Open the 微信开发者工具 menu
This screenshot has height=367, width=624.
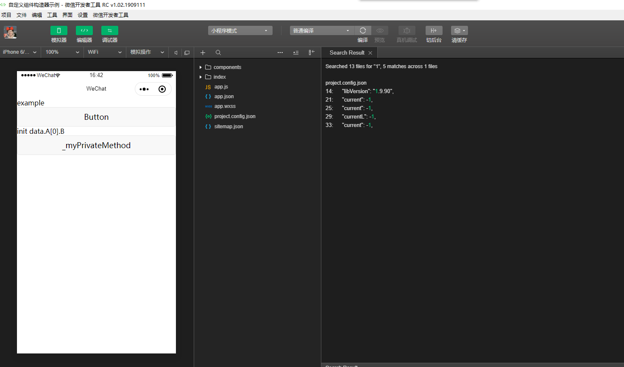111,15
